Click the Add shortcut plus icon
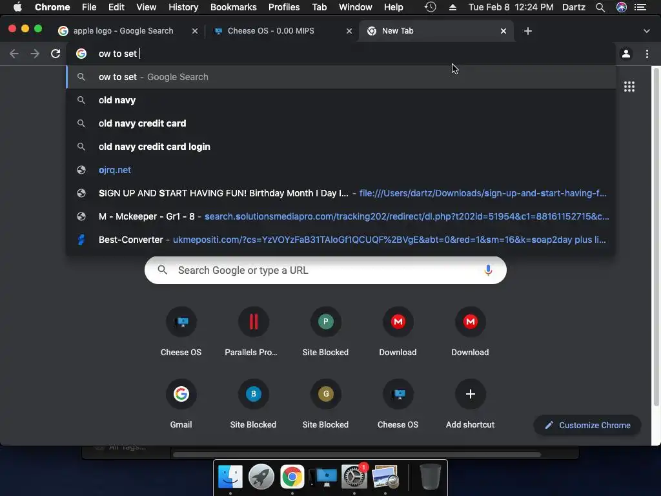Image resolution: width=661 pixels, height=496 pixels. pyautogui.click(x=470, y=394)
